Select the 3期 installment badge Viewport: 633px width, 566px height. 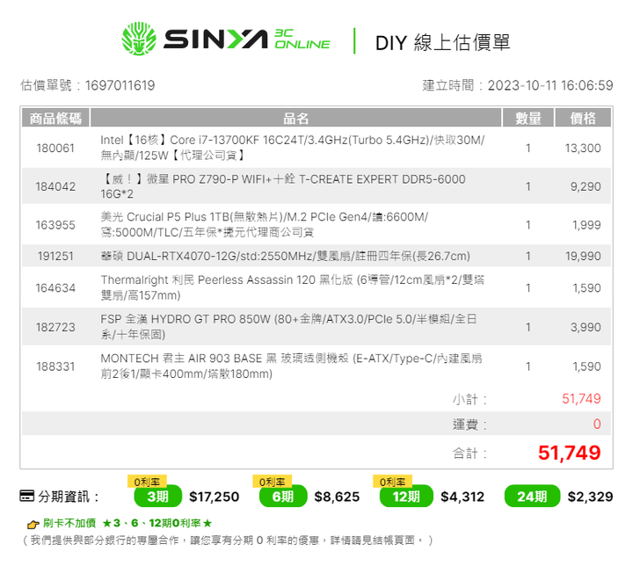coord(158,497)
